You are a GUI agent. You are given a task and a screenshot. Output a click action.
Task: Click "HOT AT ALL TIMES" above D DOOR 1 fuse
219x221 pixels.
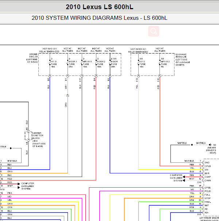tap(68, 49)
